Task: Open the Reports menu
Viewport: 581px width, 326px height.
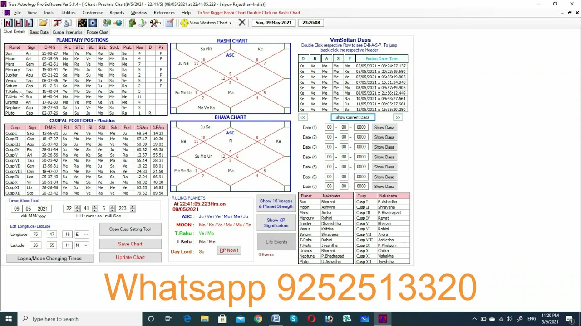Action: coord(117,13)
